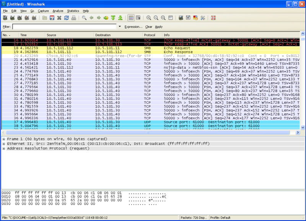Open the filter history dropdown
The image size is (306, 221).
119,27
